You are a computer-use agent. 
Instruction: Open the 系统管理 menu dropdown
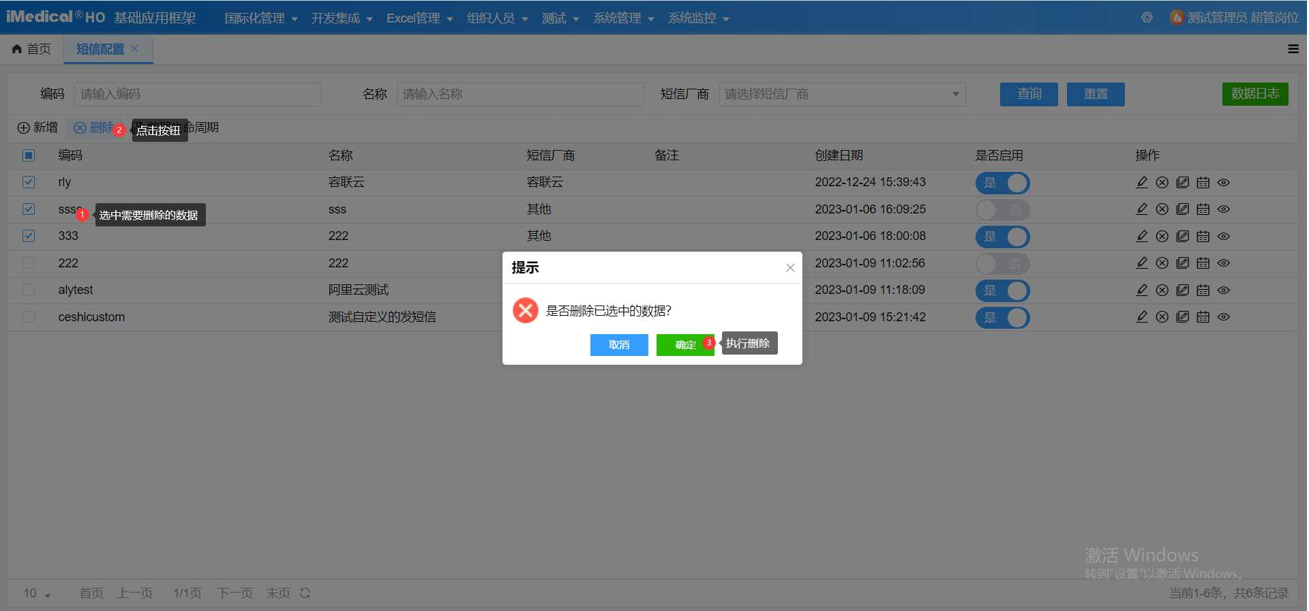click(x=623, y=18)
